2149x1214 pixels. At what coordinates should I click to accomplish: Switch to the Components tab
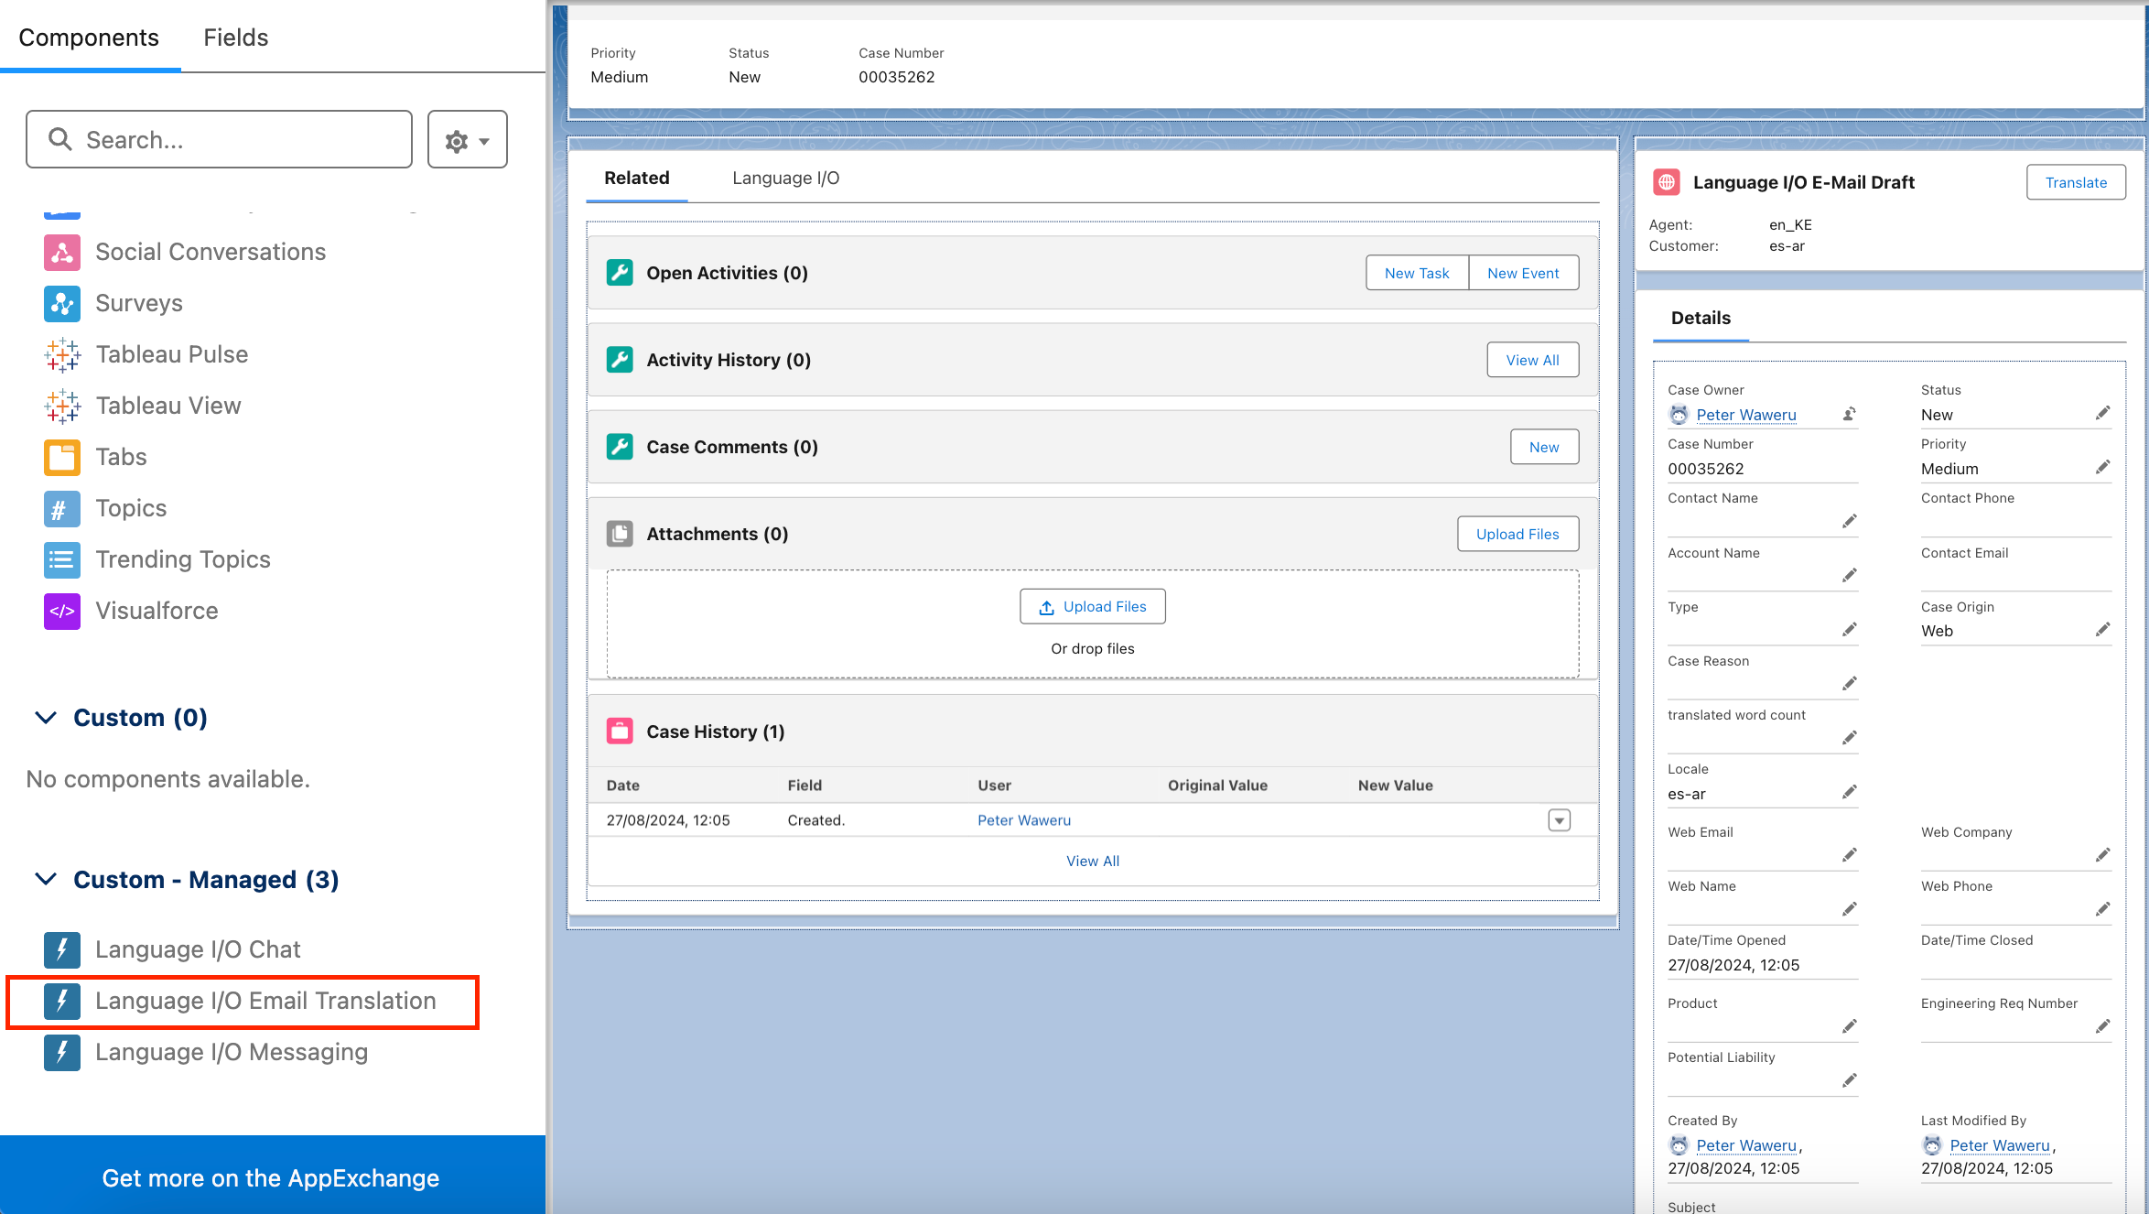(x=89, y=38)
